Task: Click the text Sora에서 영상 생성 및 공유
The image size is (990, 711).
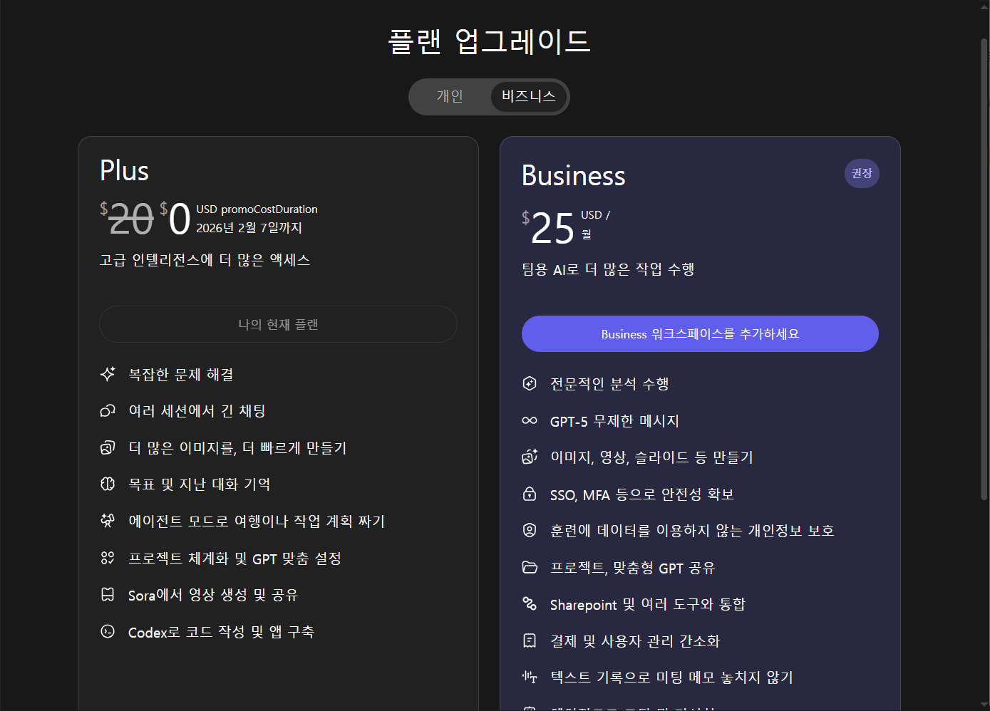Action: point(213,595)
